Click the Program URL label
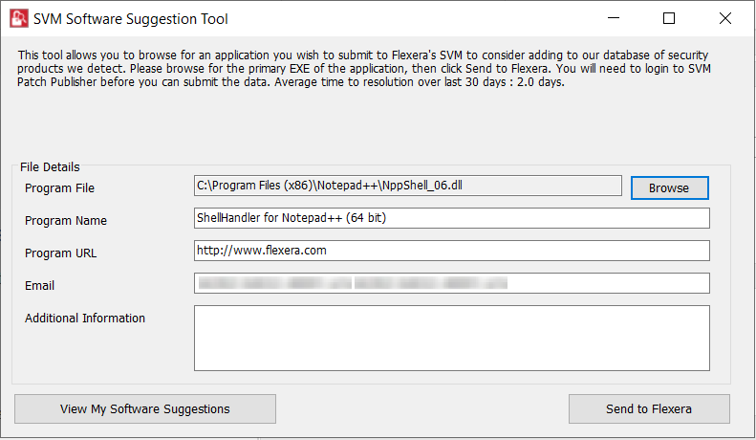This screenshot has width=756, height=440. (60, 253)
